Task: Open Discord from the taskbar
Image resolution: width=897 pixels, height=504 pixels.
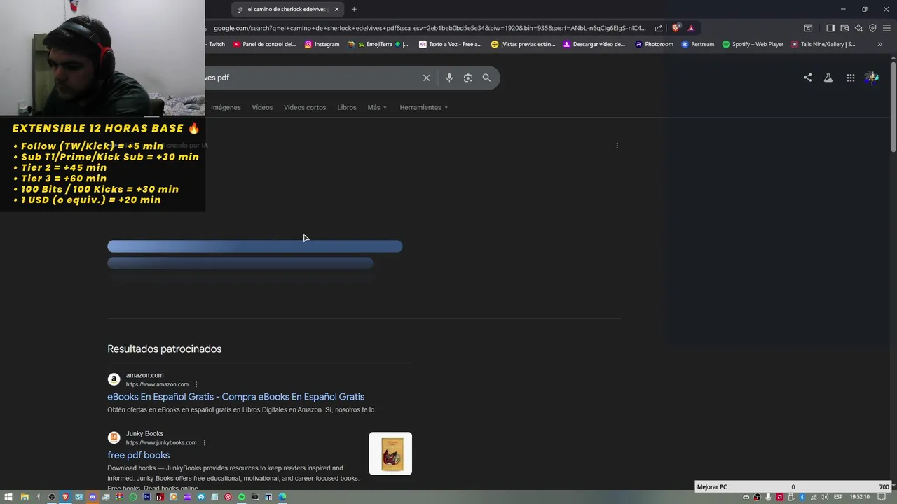Action: 92,497
